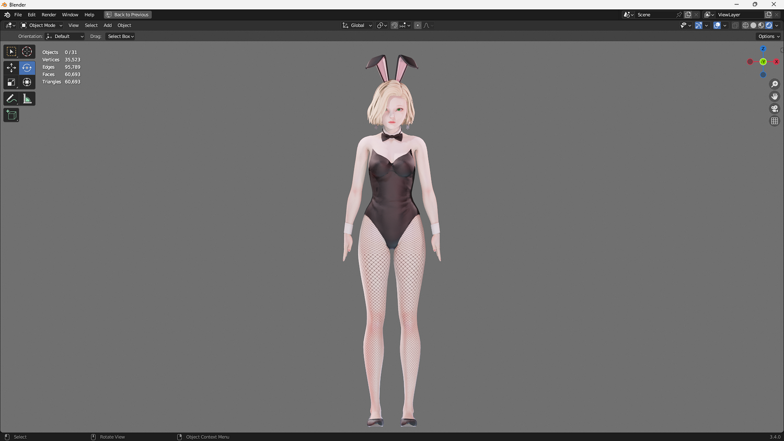Viewport: 784px width, 441px height.
Task: Open the viewport Add menu
Action: click(108, 25)
